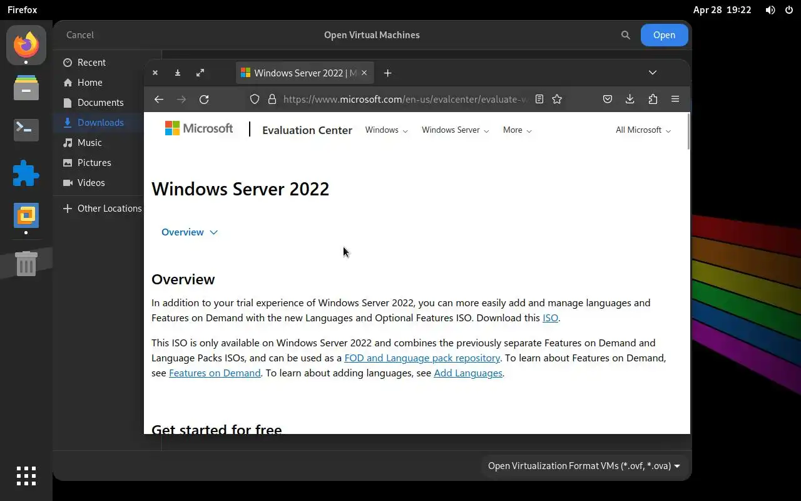Click the Firefox URL address bar
Viewport: 801px width, 501px height.
coord(406,99)
